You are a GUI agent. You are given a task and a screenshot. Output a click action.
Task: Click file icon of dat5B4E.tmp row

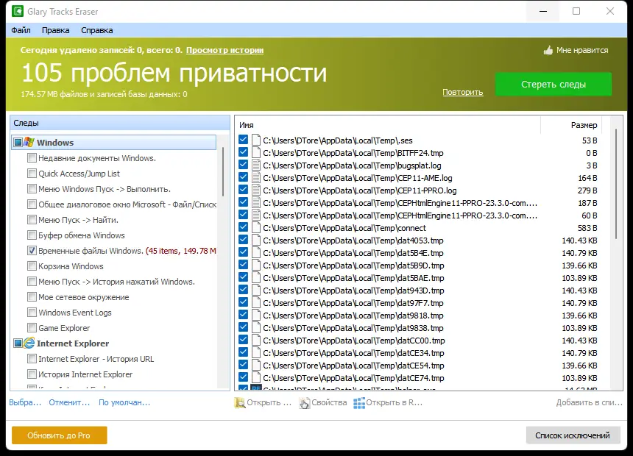click(x=256, y=252)
